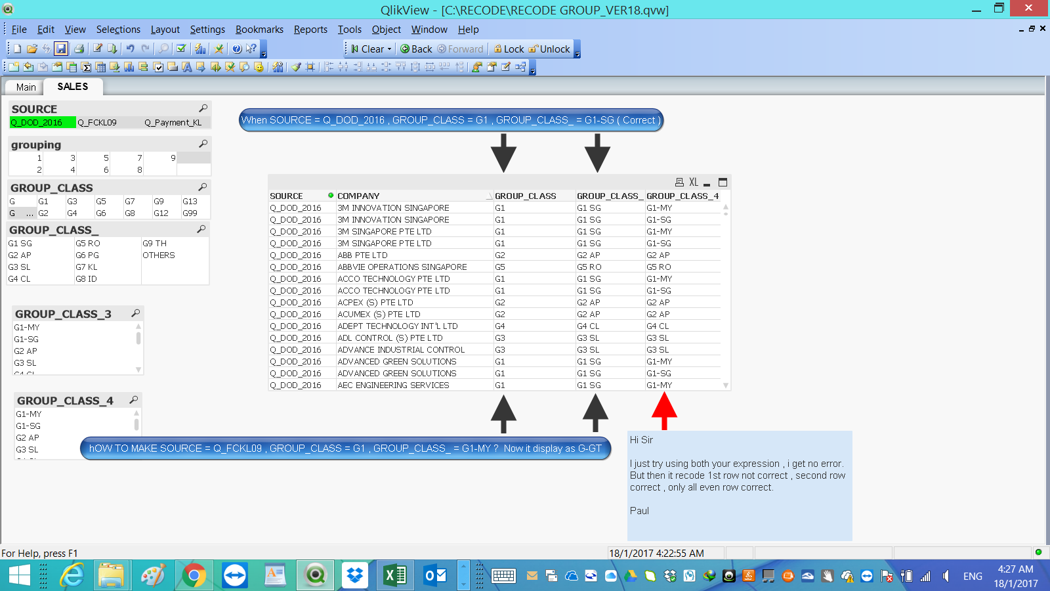Minimize the table box object
This screenshot has width=1050, height=591.
pos(707,183)
